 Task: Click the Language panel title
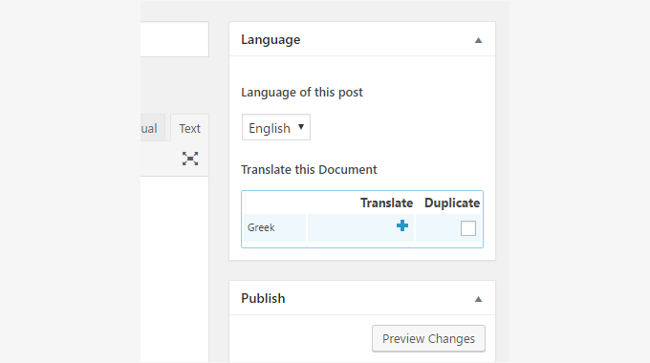pos(271,40)
